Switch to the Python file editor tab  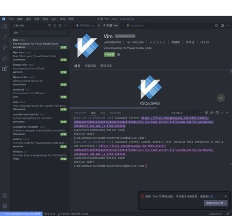click(x=85, y=25)
